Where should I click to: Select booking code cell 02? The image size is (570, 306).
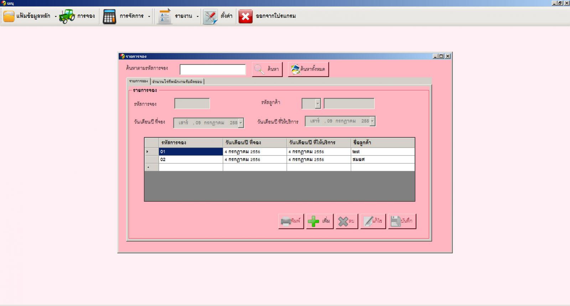191,159
